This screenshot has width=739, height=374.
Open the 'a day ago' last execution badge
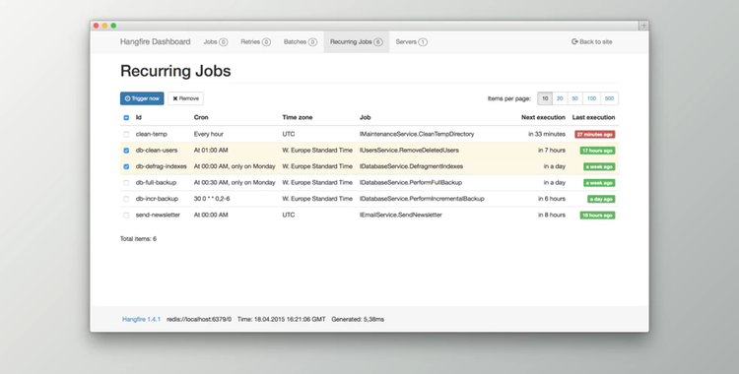pos(601,199)
